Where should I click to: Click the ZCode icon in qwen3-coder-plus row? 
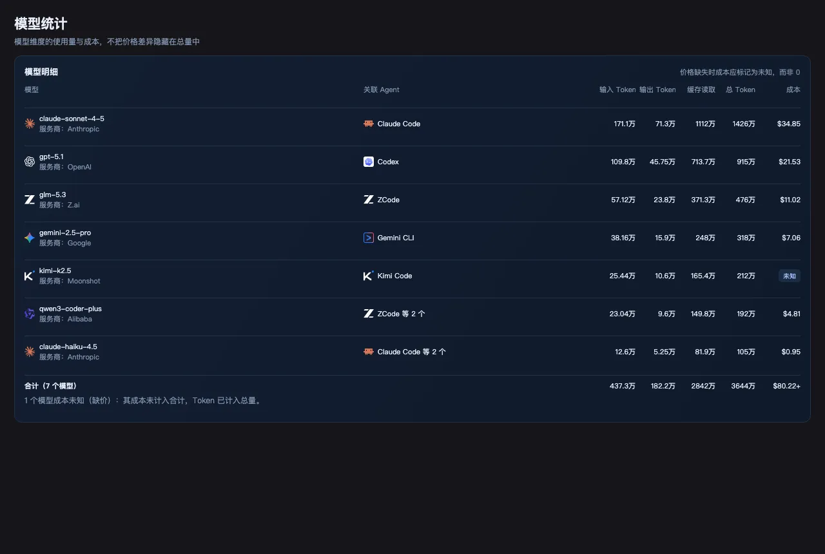pyautogui.click(x=369, y=314)
